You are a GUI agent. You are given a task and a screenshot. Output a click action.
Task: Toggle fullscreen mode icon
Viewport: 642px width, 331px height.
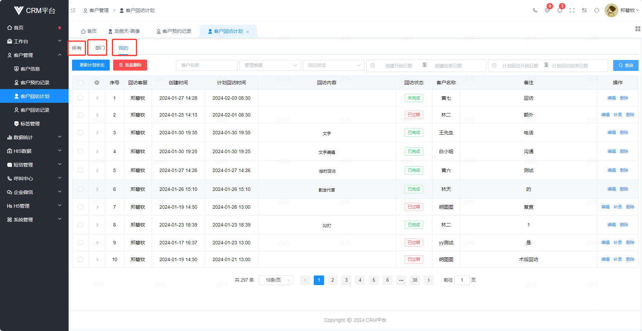click(572, 10)
